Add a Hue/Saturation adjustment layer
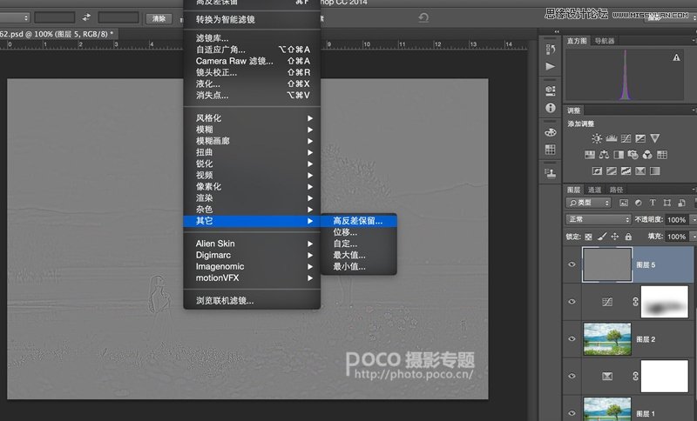This screenshot has height=421, width=697. point(590,155)
